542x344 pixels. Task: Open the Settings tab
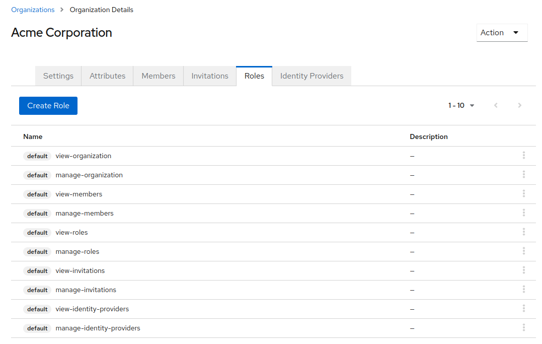[58, 76]
